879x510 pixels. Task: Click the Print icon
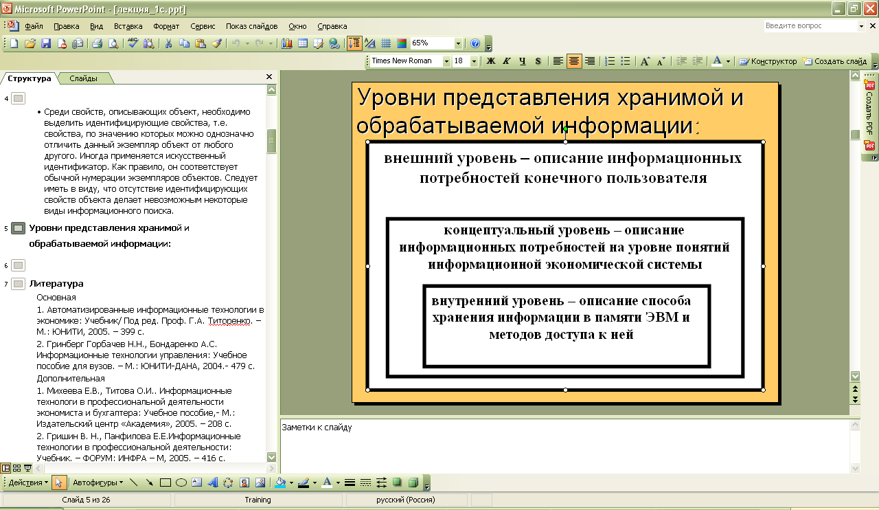(x=98, y=43)
